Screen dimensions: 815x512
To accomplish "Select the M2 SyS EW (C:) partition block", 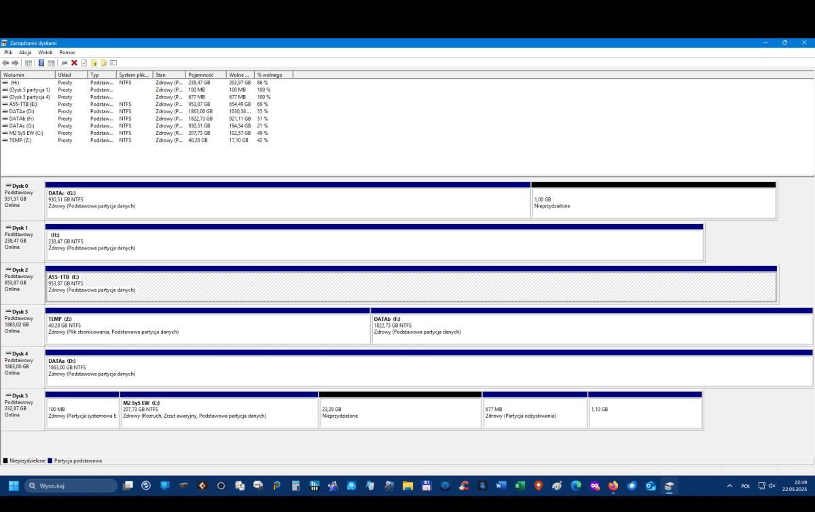I will [x=219, y=410].
